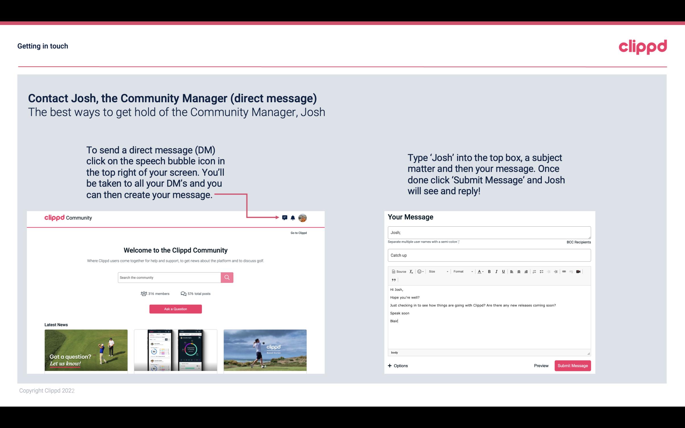Image resolution: width=685 pixels, height=428 pixels.
Task: Click the Ask a Question menu item
Action: (x=175, y=308)
